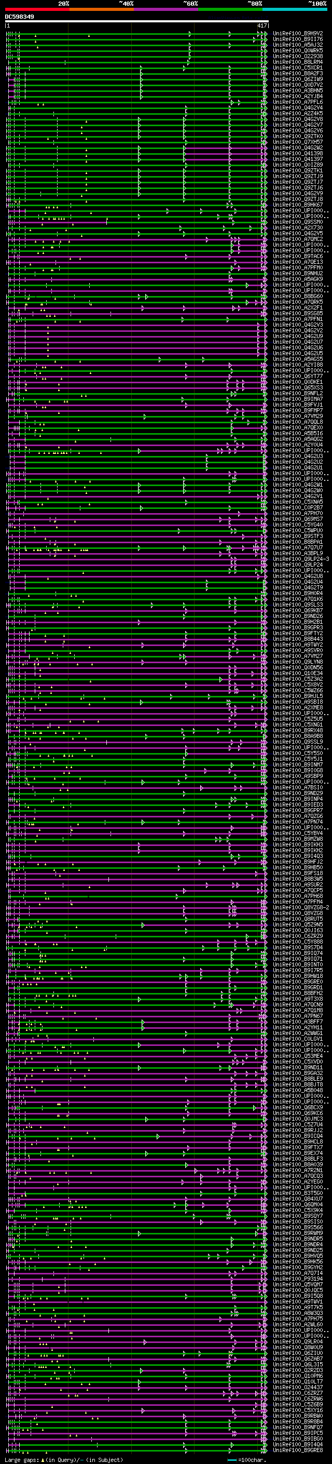The image size is (332, 1464).
Task: Open hit UniRef100_B9H9V2
Action: pos(298,34)
